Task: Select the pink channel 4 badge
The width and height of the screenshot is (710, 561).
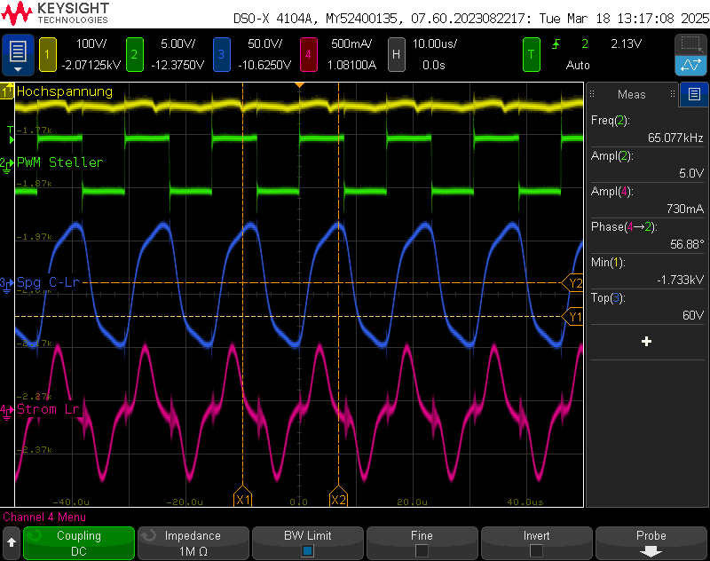Action: [x=308, y=55]
